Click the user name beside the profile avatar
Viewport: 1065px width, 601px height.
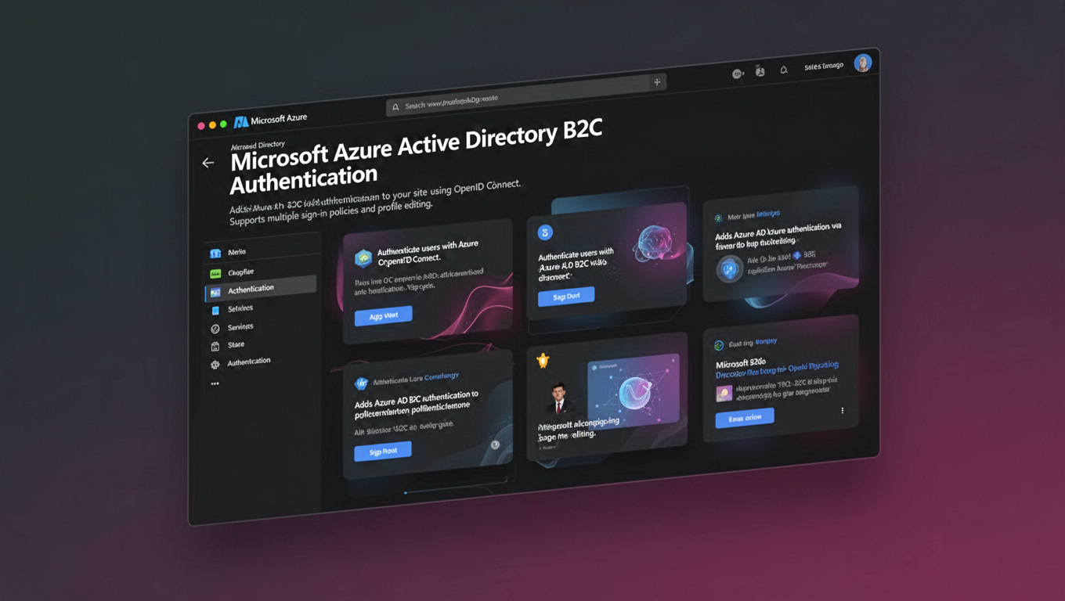pyautogui.click(x=824, y=67)
